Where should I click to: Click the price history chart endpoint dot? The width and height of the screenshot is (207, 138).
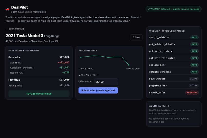(129, 65)
